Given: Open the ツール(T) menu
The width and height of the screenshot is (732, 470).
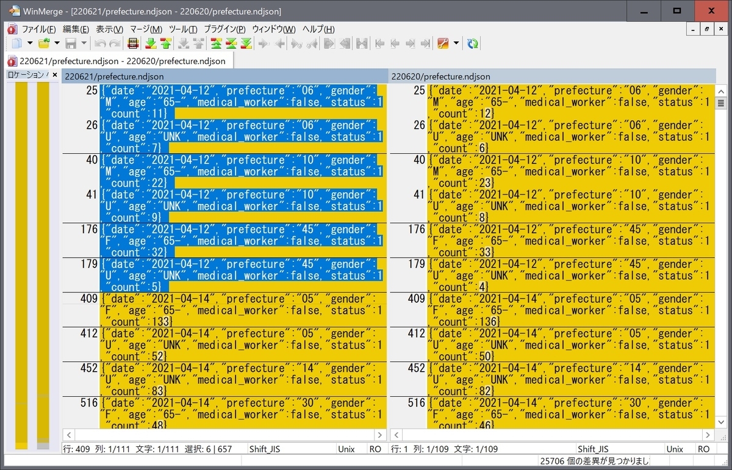Looking at the screenshot, I should click(x=182, y=29).
